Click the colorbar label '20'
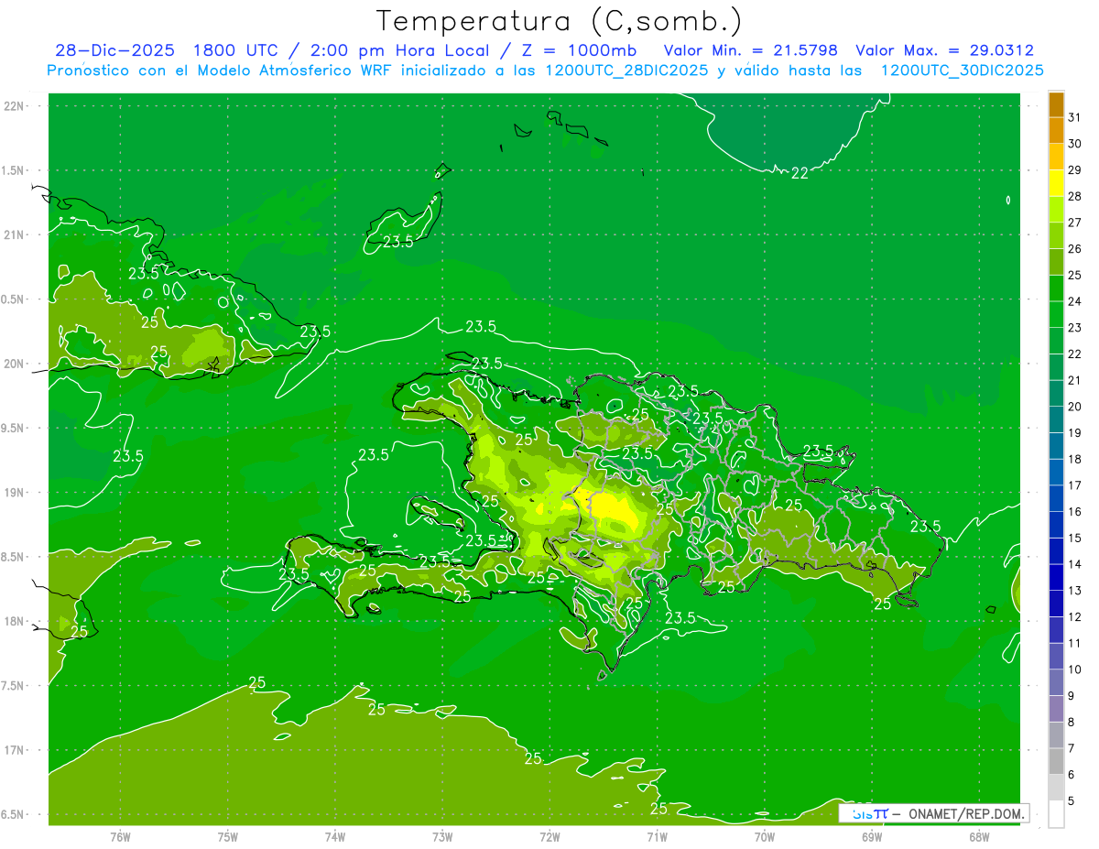The width and height of the screenshot is (1099, 849). coord(1074,407)
